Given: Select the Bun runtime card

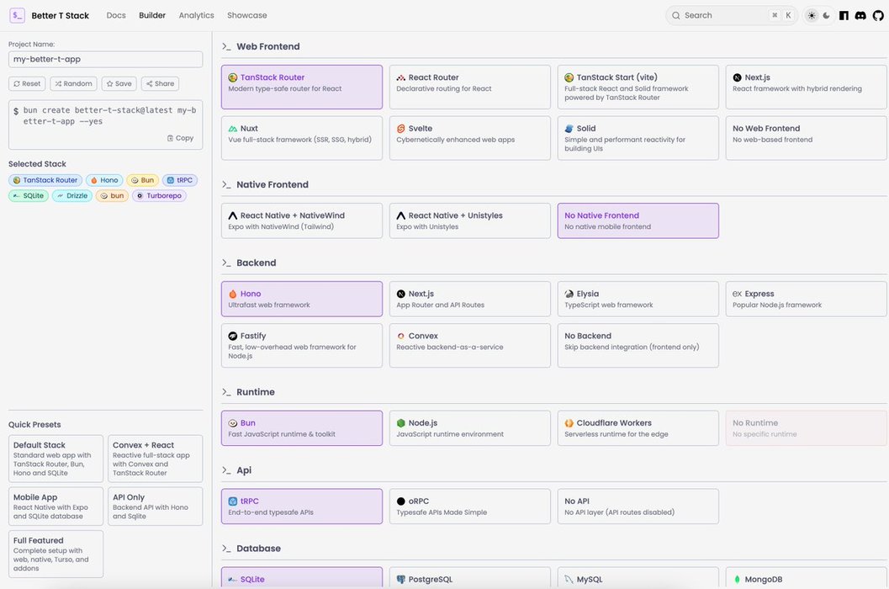Looking at the screenshot, I should pos(302,428).
